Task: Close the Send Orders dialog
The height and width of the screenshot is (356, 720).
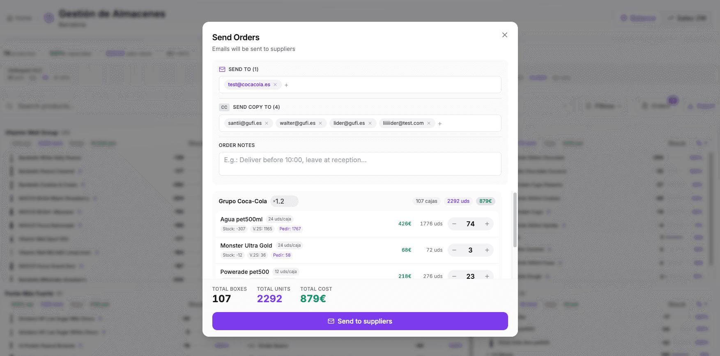Action: click(505, 35)
